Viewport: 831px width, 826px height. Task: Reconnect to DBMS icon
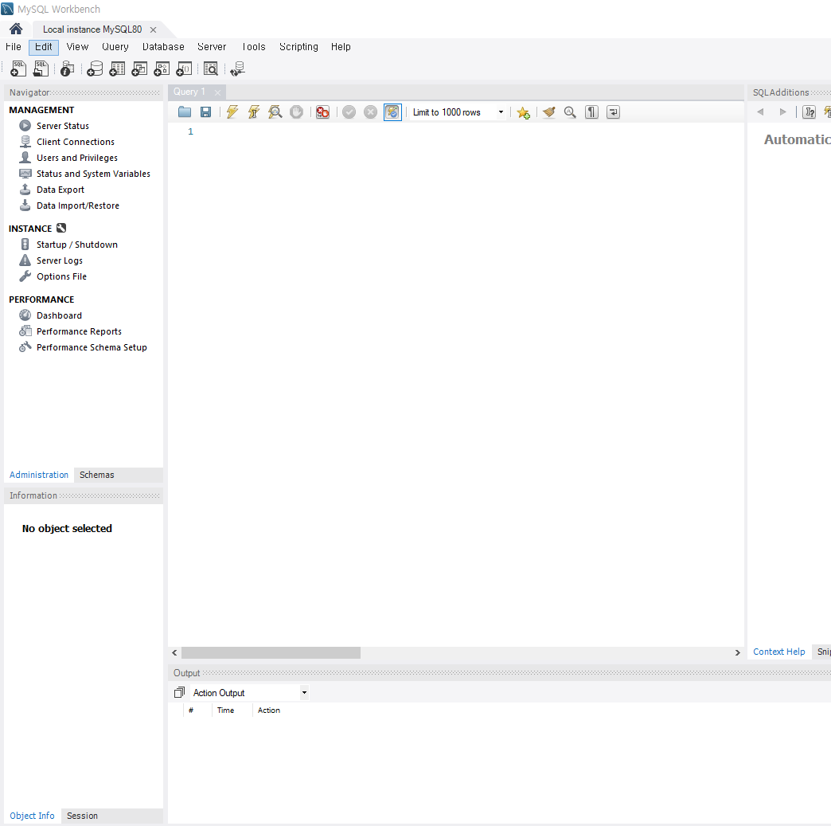click(237, 69)
